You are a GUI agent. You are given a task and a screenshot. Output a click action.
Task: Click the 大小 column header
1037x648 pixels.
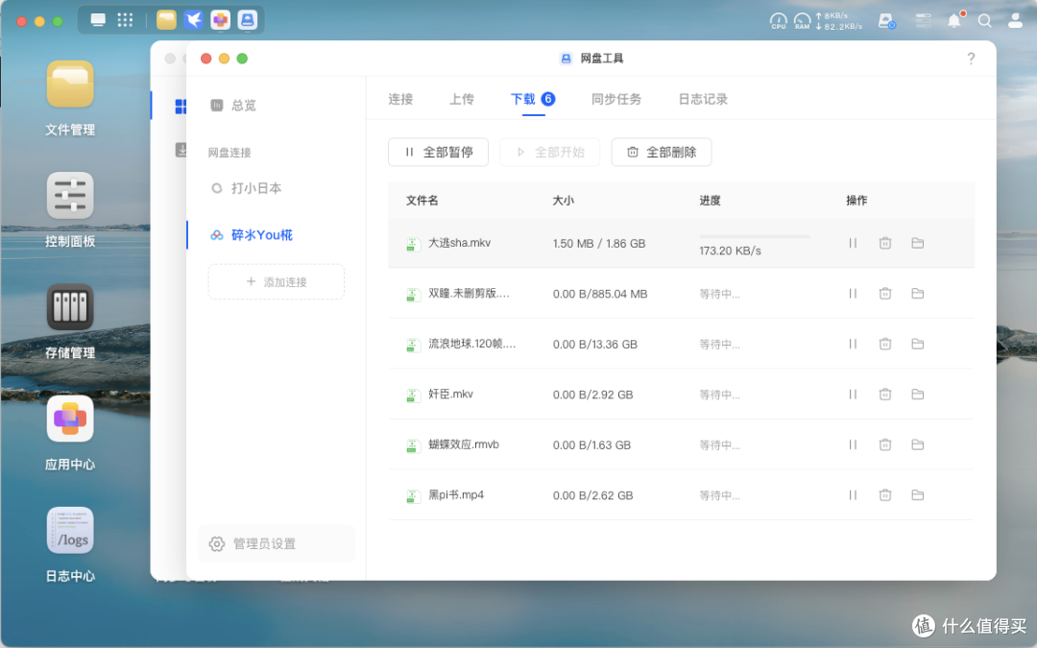(x=563, y=201)
